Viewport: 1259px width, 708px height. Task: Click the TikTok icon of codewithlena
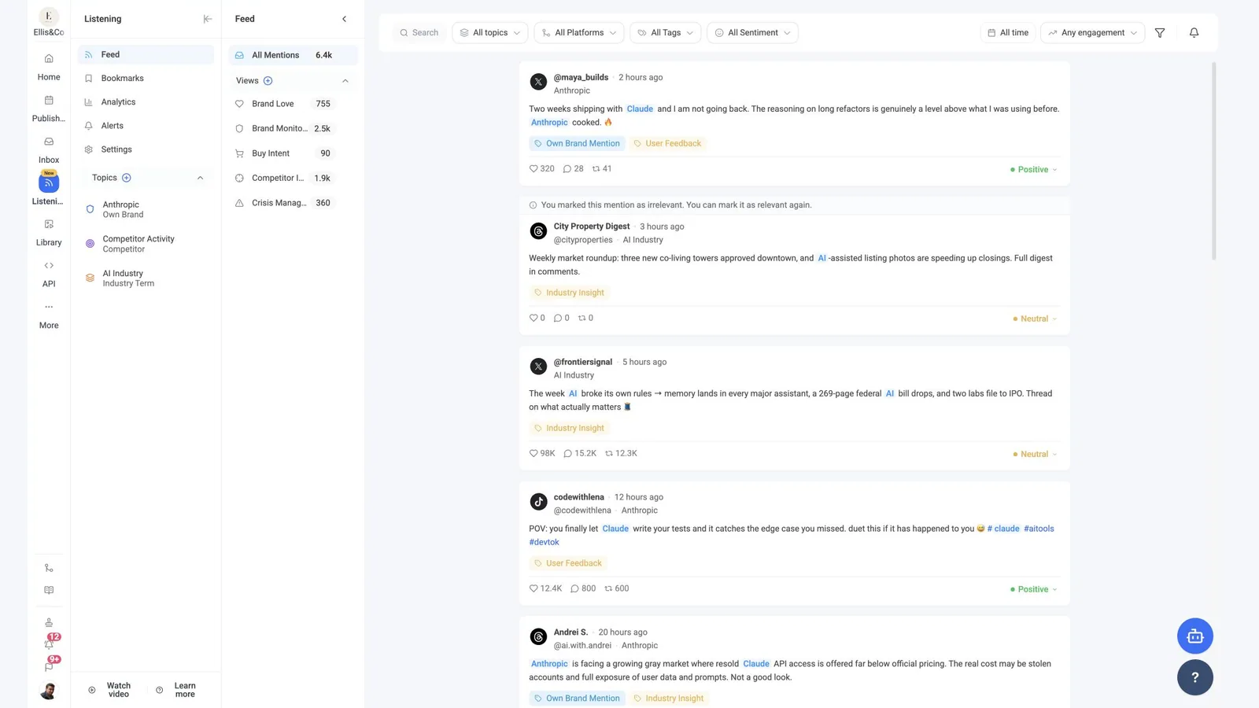click(x=538, y=502)
